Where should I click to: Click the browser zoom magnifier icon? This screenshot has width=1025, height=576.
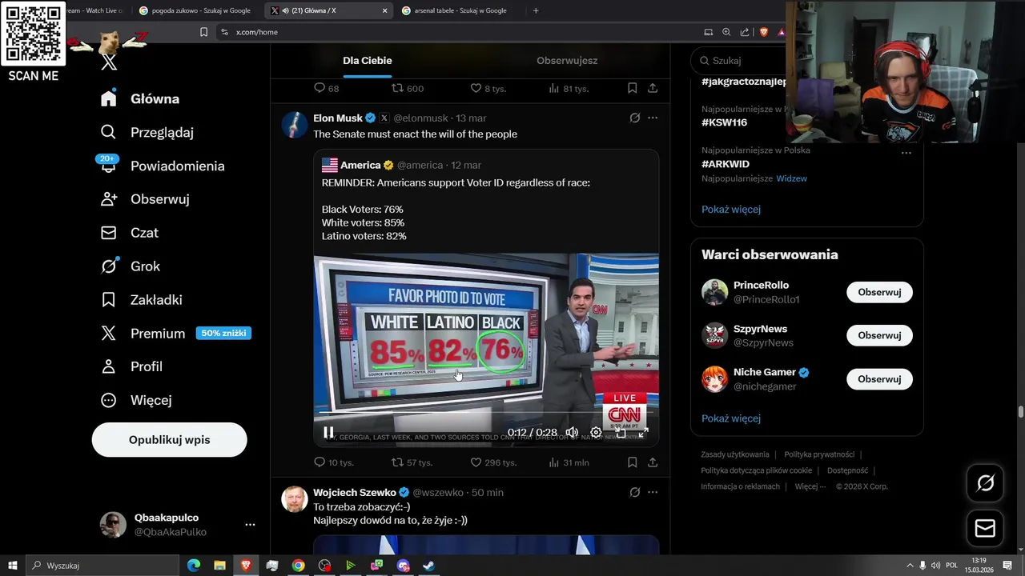click(x=726, y=32)
